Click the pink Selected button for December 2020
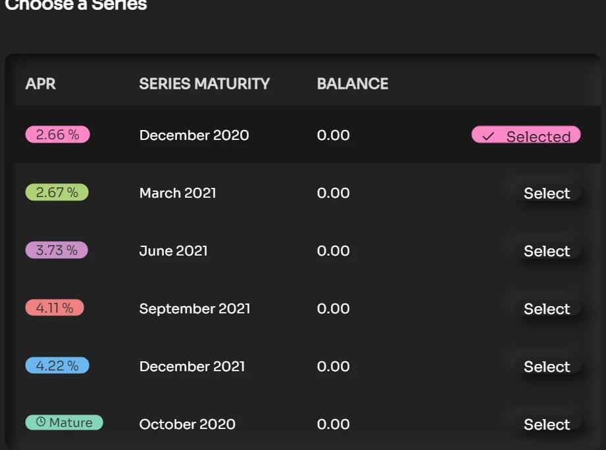This screenshot has width=606, height=450. coord(526,135)
